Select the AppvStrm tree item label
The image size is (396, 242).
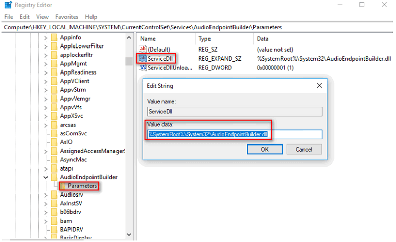73,90
